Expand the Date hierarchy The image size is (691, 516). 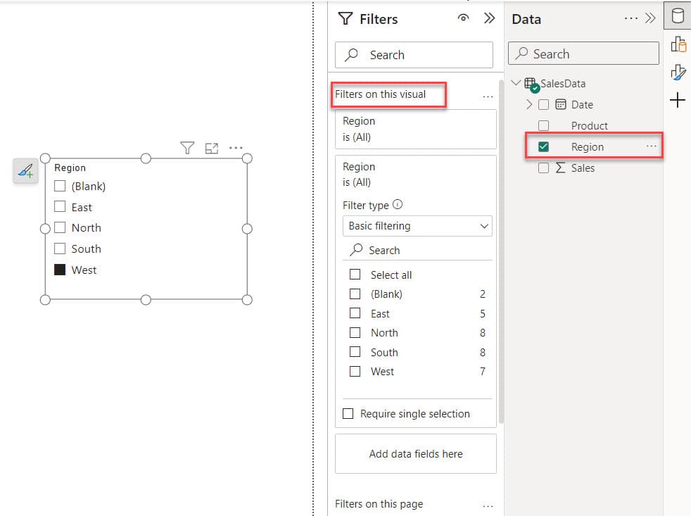(529, 104)
